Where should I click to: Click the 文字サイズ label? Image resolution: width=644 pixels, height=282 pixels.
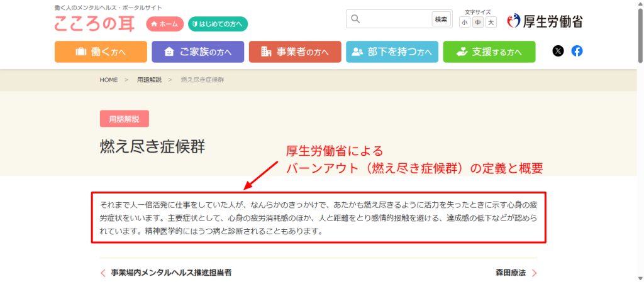[x=478, y=13]
